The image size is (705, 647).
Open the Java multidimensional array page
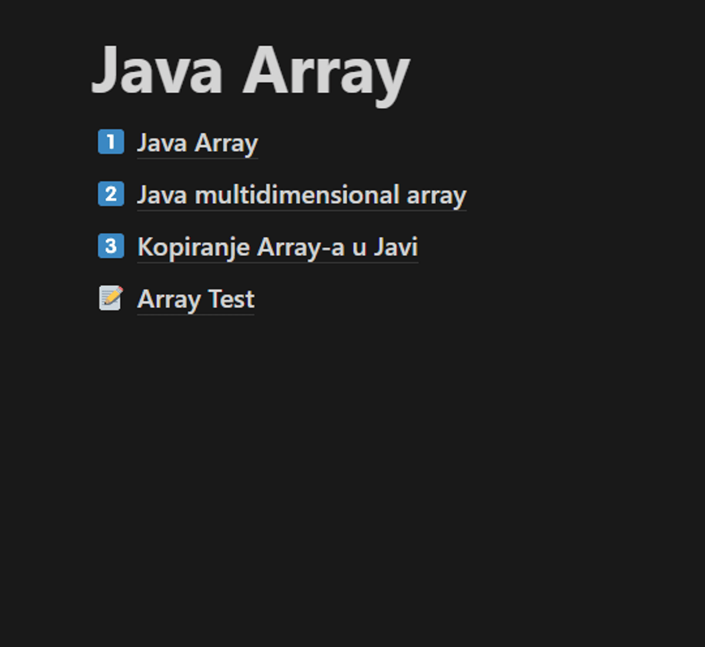tap(301, 195)
